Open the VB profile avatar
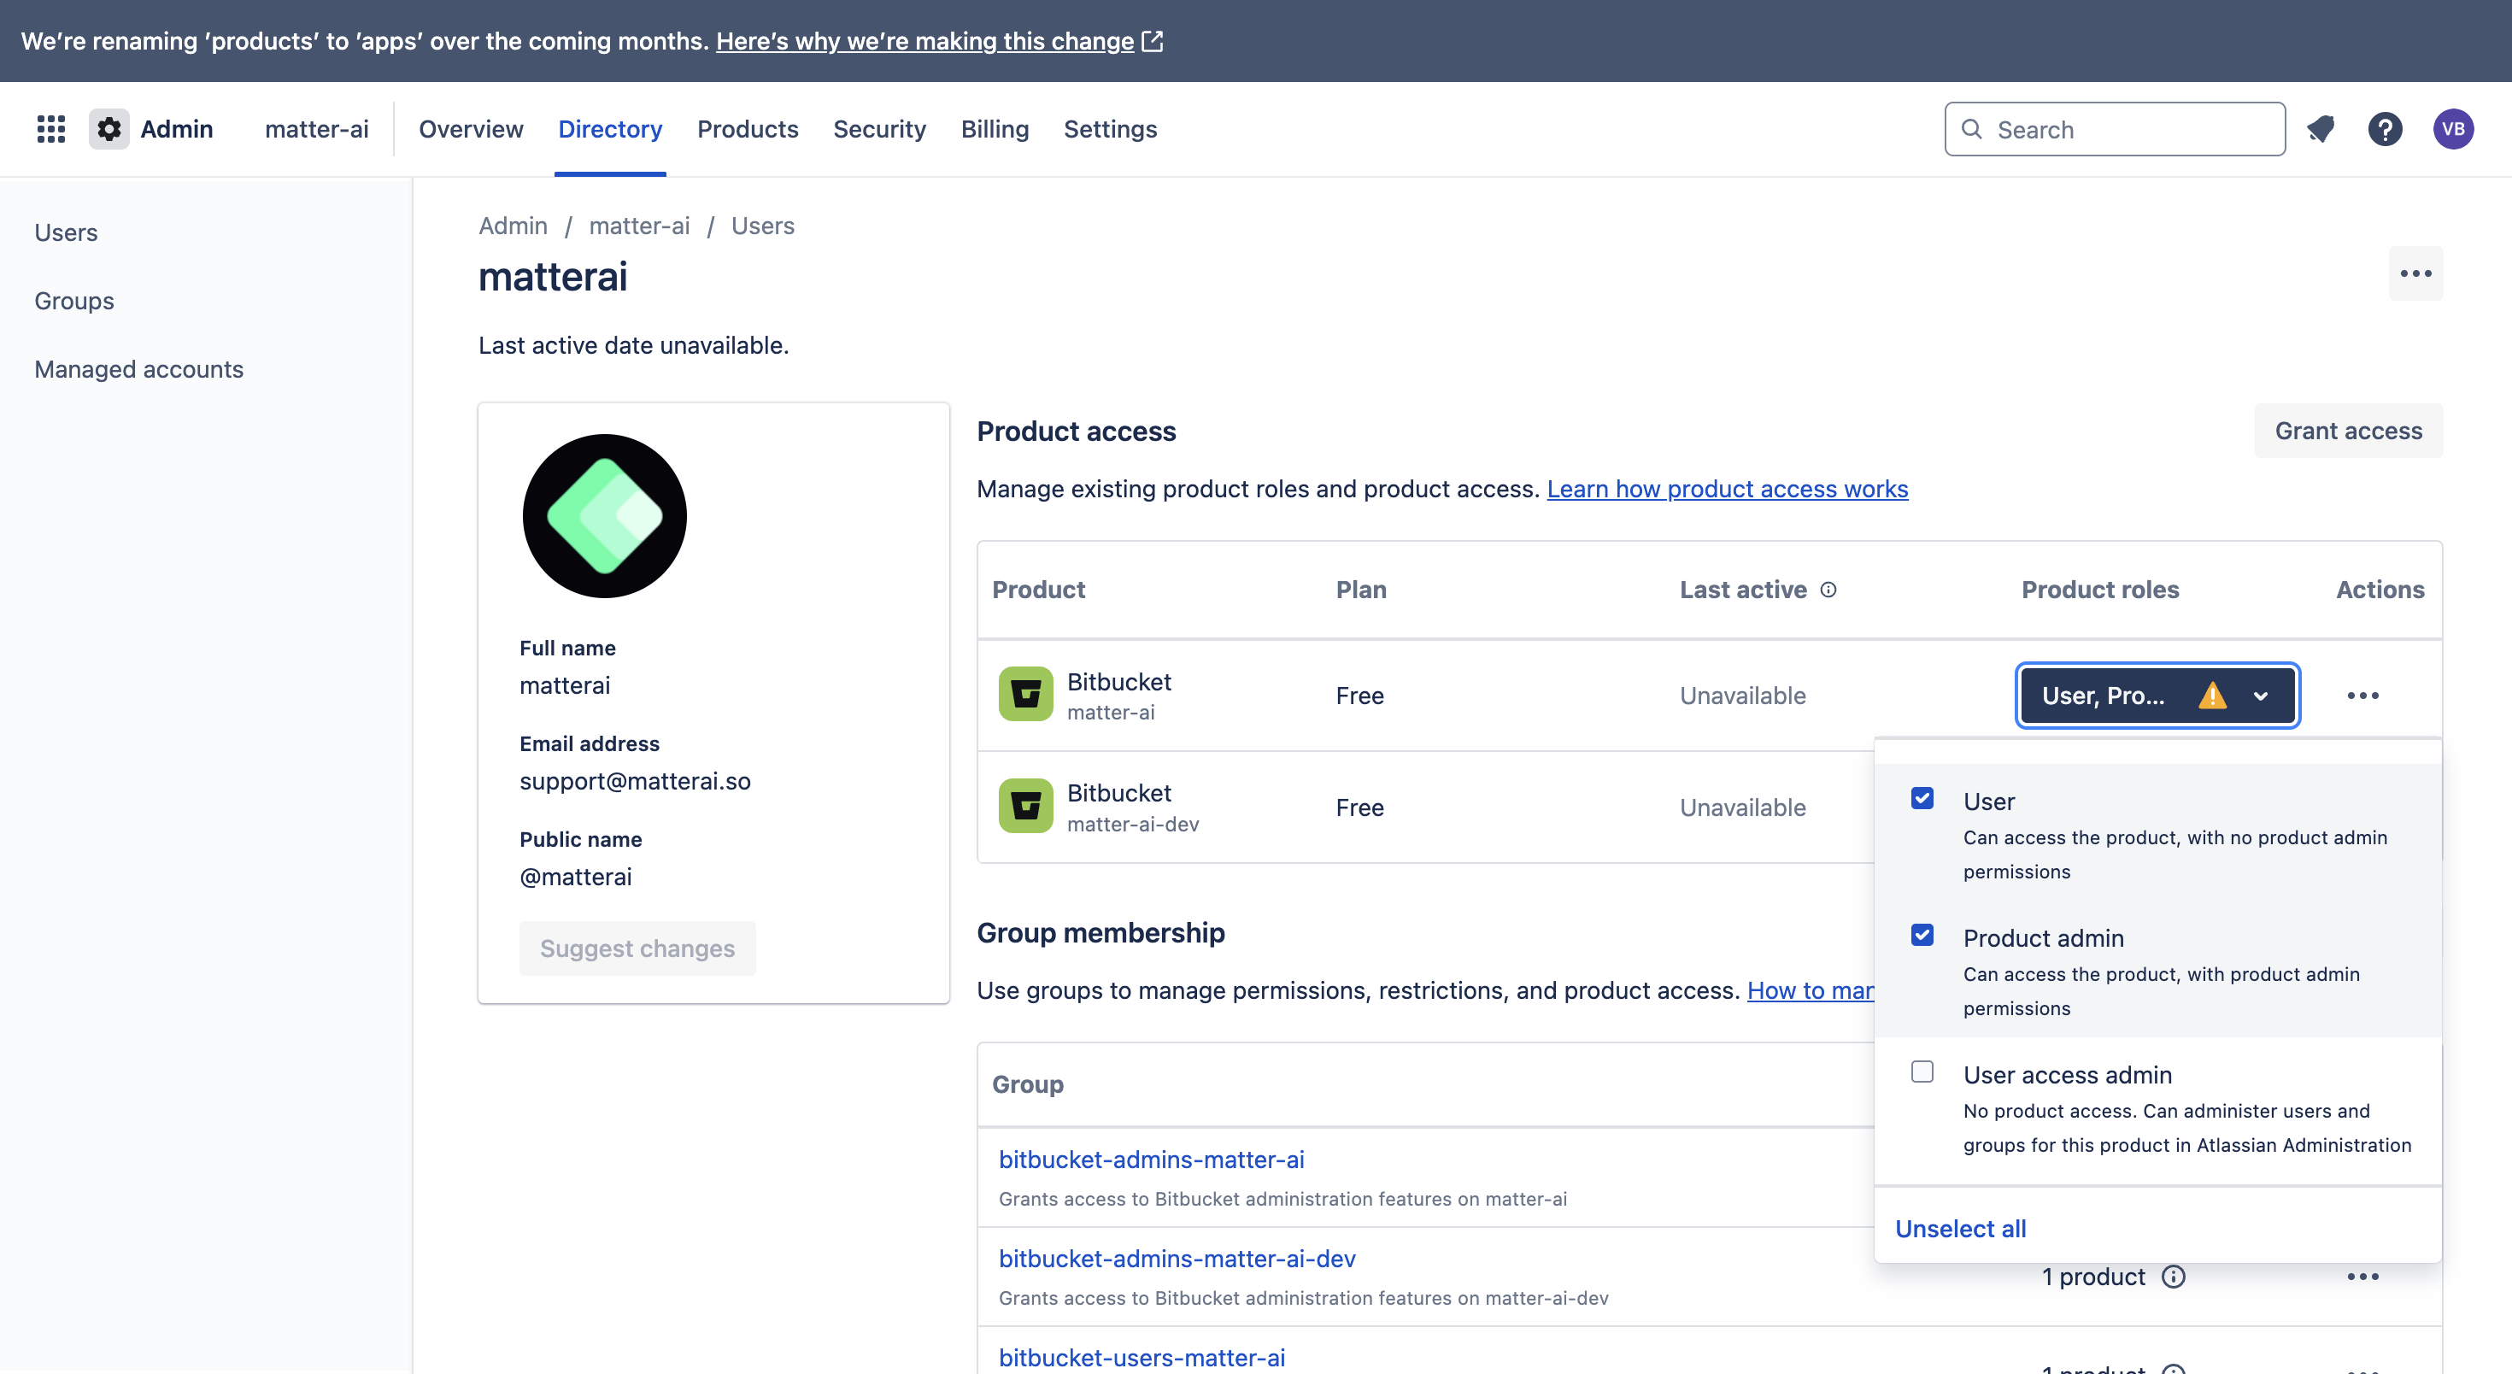The image size is (2512, 1374). [2452, 129]
